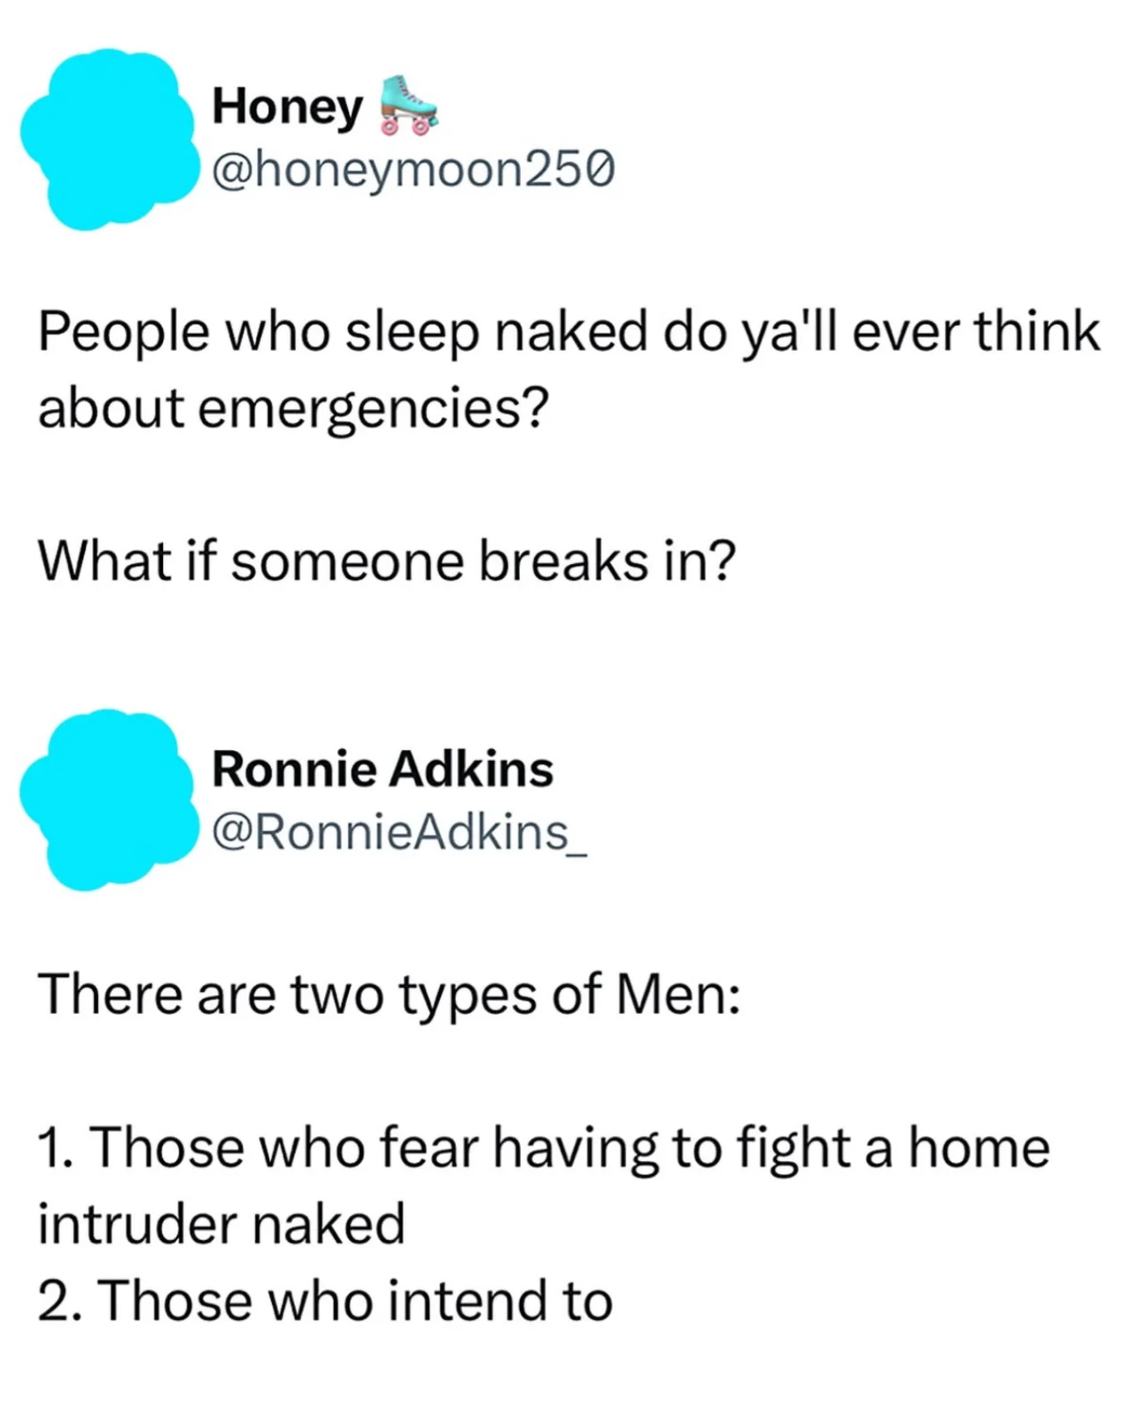Click the "2. Those who intend to" line
Screen dimensions: 1131x1417
click(x=325, y=1301)
